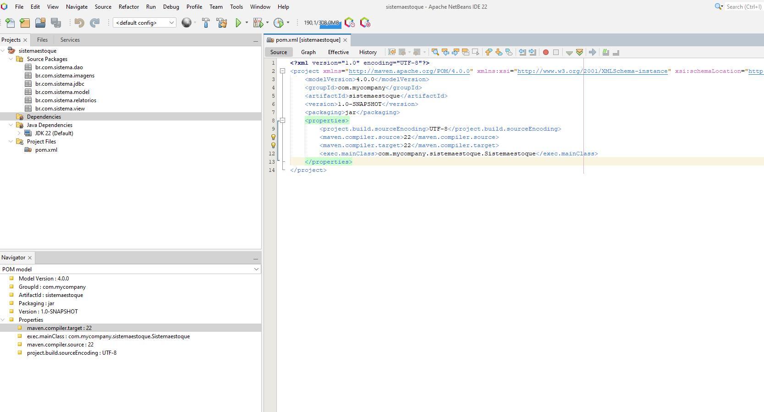
Task: Click the globe browser icon
Action: pyautogui.click(x=186, y=23)
